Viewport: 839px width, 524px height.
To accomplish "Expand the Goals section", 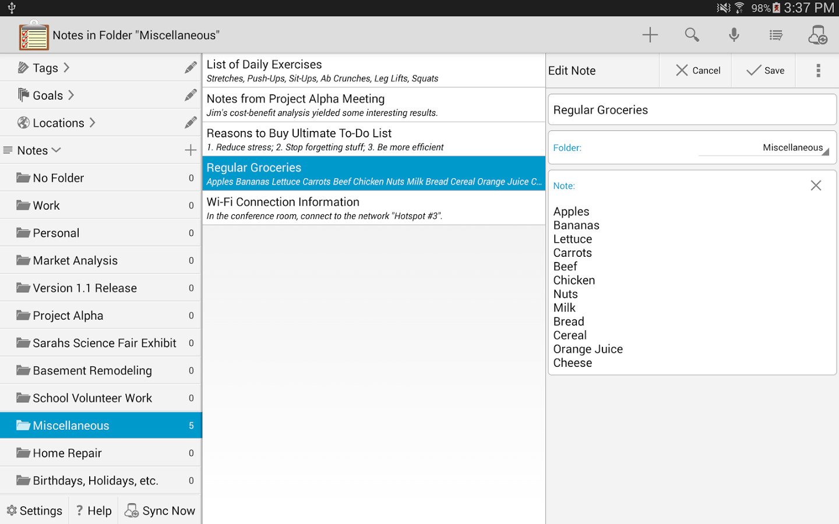I will coord(46,95).
